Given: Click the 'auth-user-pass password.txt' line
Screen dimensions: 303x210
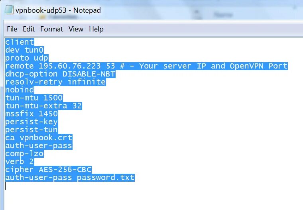Looking at the screenshot, I should 70,178.
